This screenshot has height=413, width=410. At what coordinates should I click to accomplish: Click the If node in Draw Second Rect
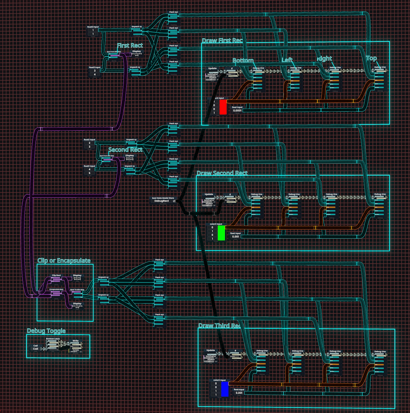[230, 194]
